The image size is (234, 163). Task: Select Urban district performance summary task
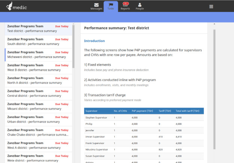point(38,120)
